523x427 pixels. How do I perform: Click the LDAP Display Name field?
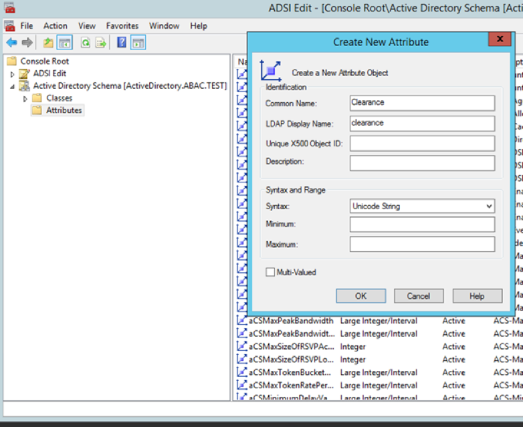click(x=422, y=124)
